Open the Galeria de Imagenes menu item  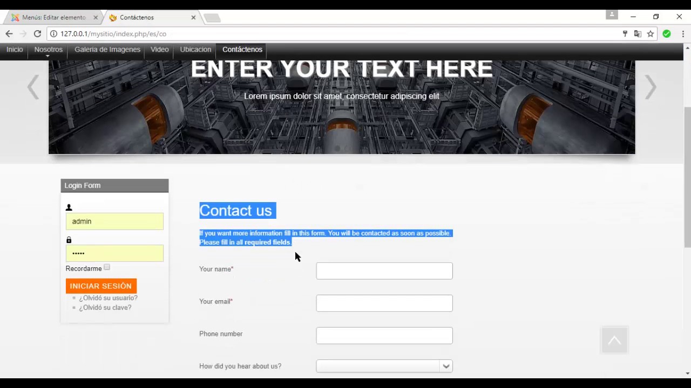tap(107, 50)
